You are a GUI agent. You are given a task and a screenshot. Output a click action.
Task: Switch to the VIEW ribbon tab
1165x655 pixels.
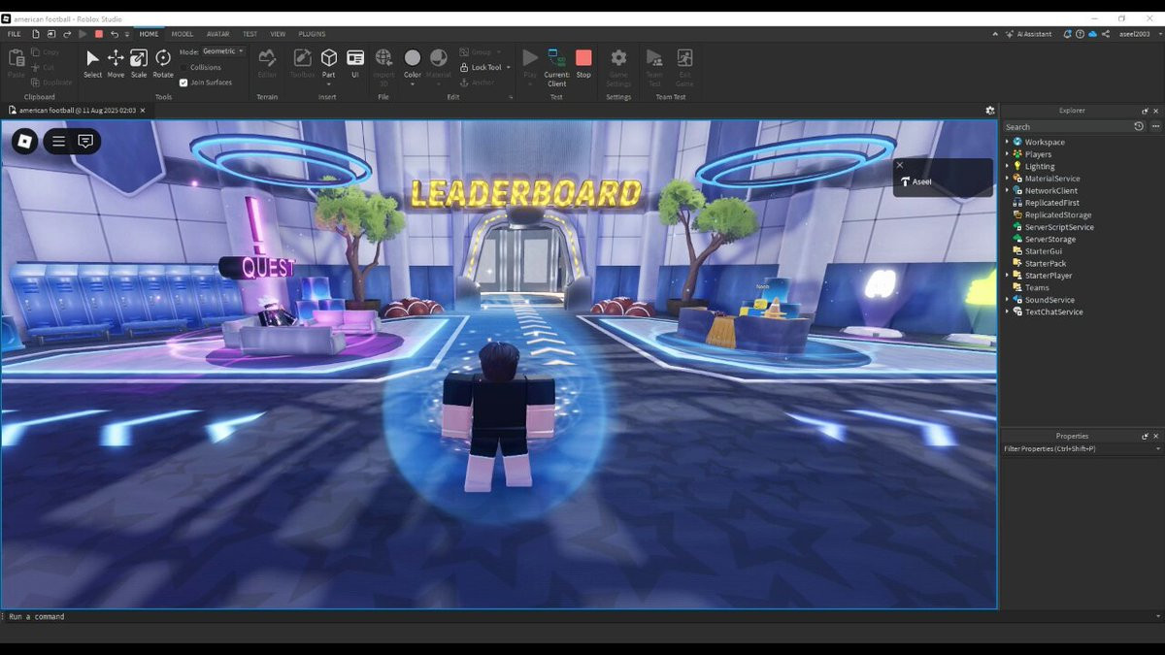tap(278, 34)
